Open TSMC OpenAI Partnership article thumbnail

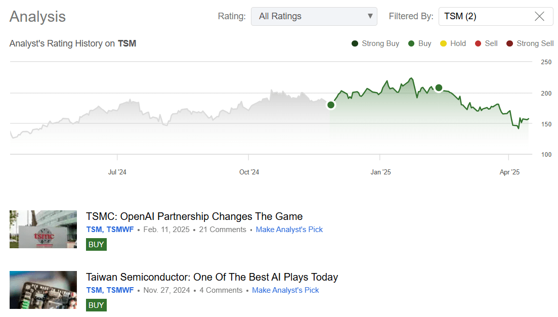[43, 229]
